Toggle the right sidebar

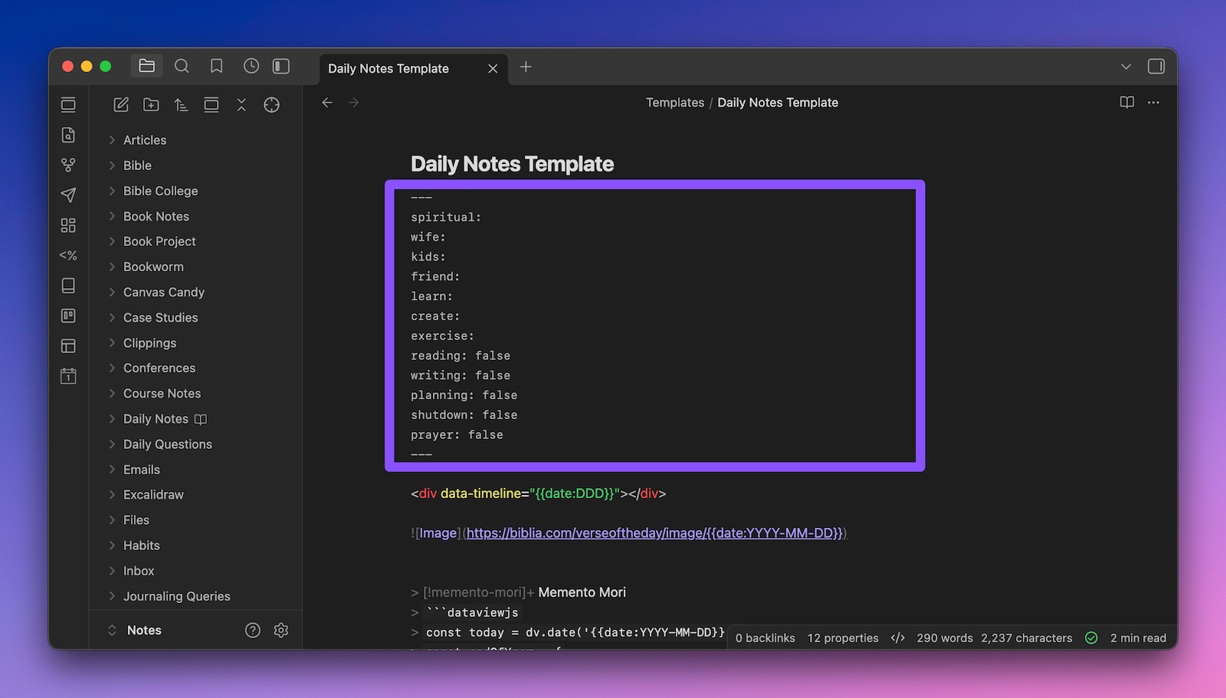(x=1156, y=67)
